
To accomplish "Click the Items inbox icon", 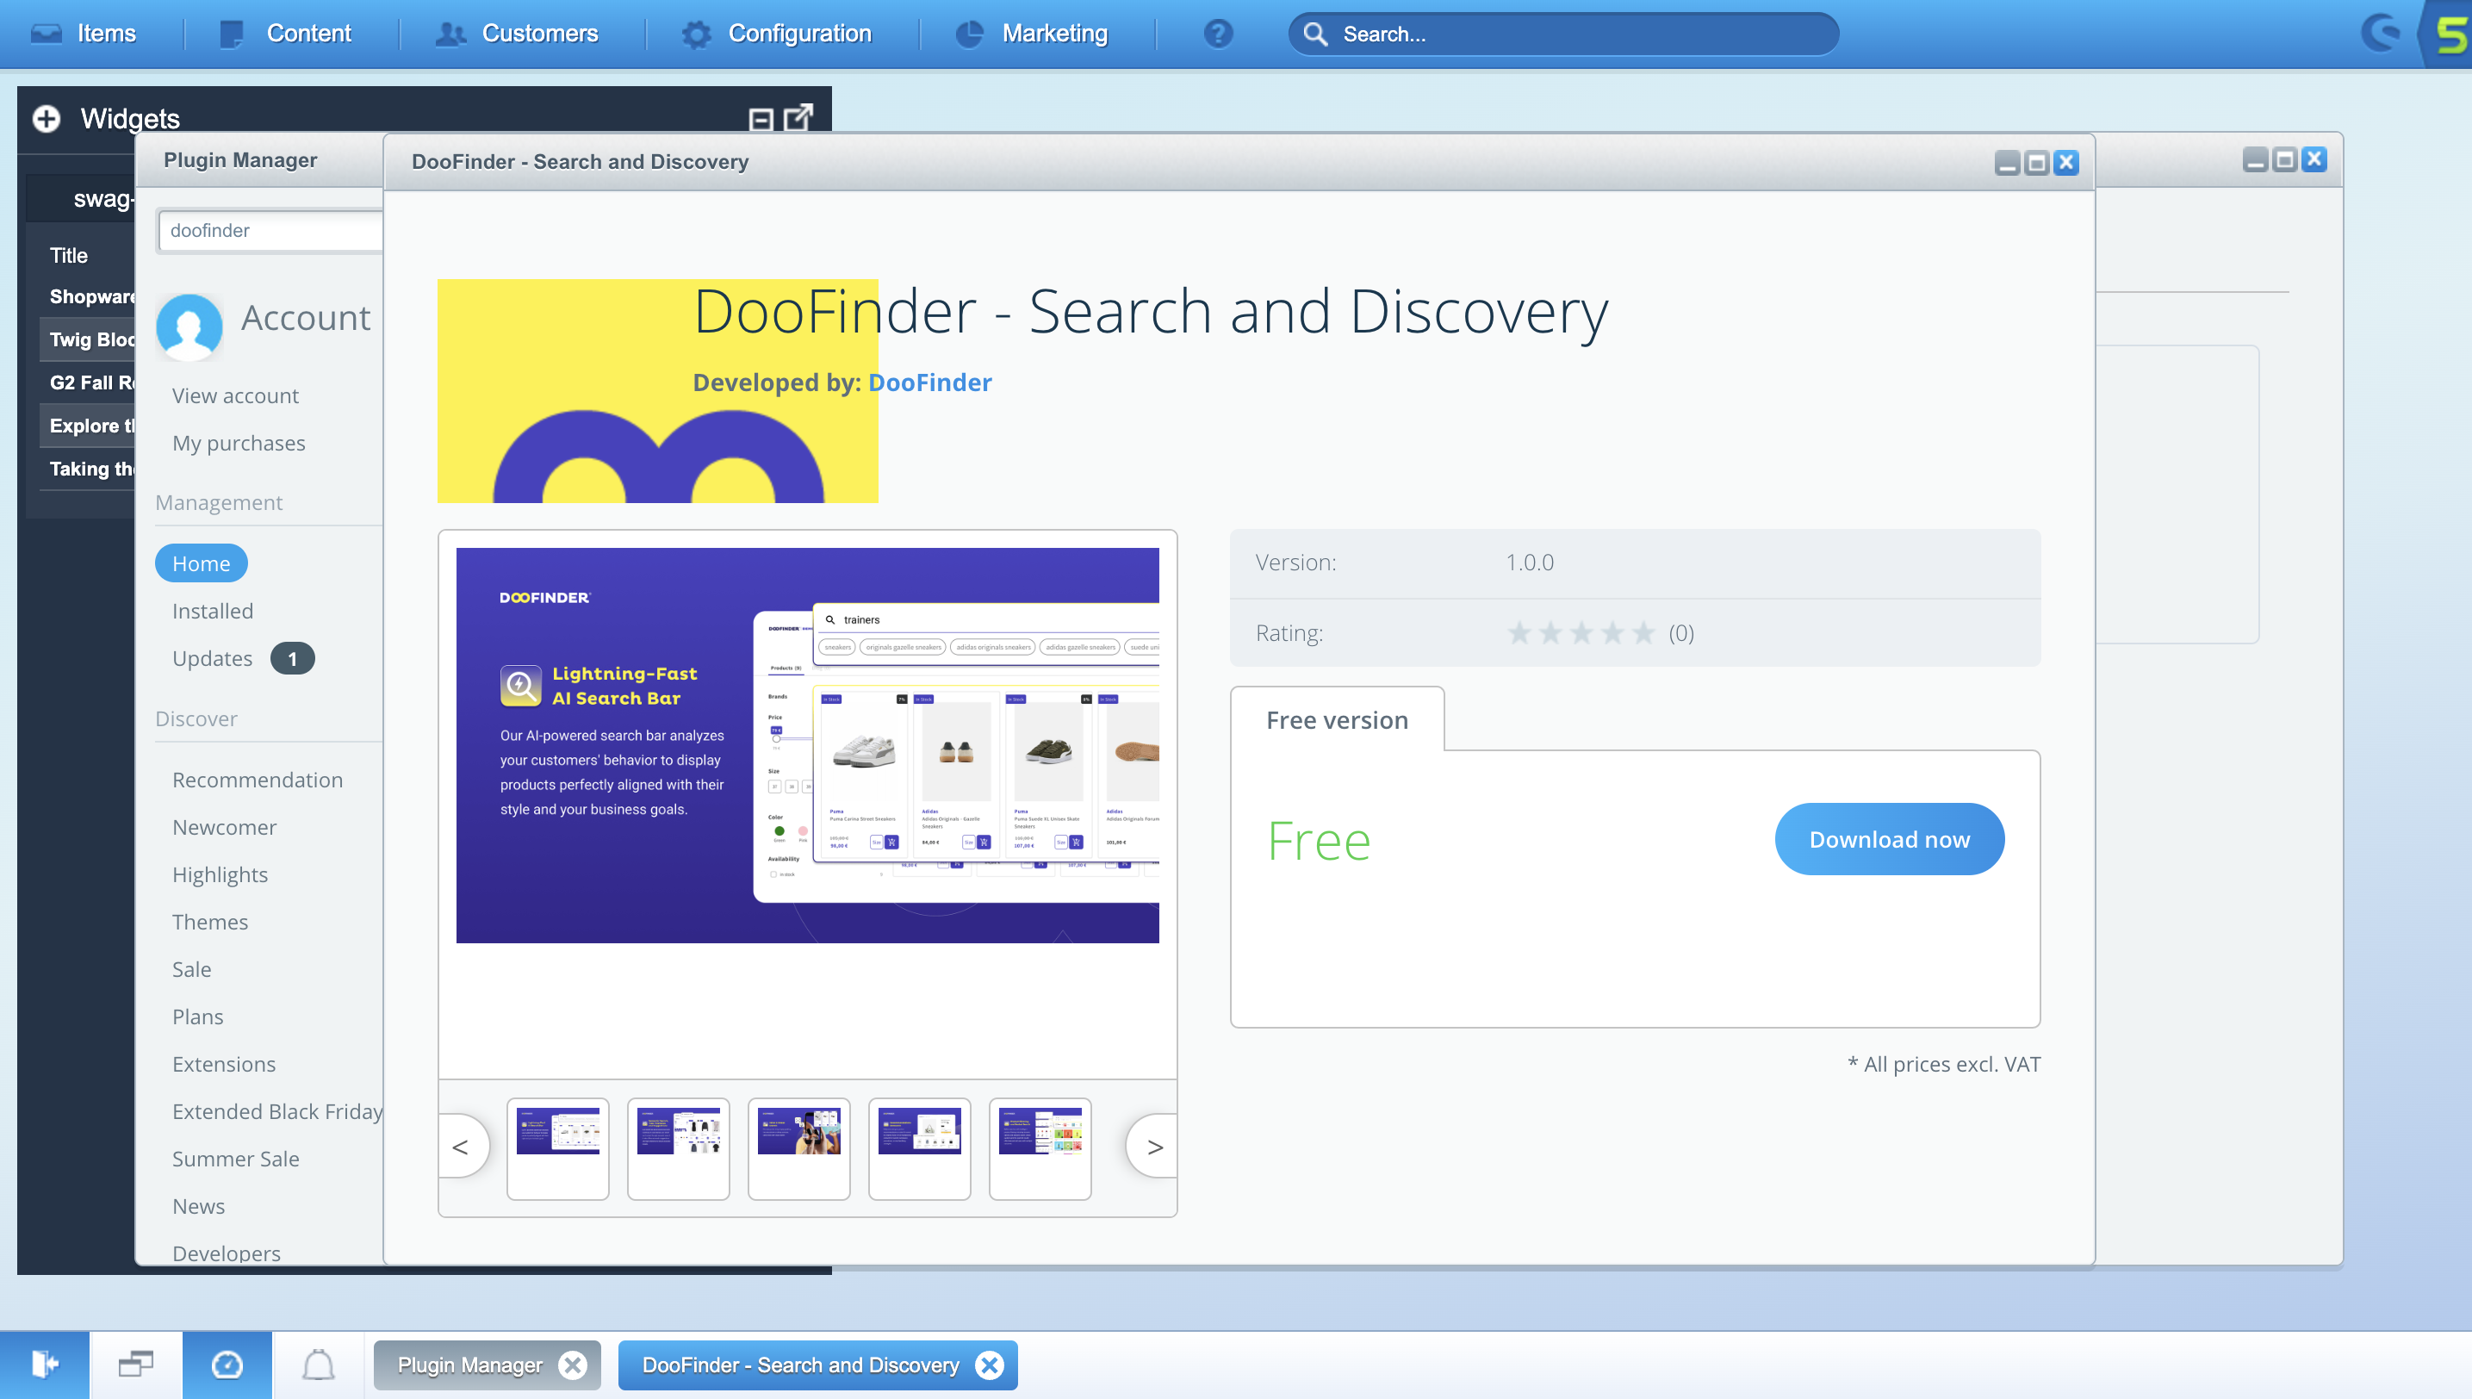I will pyautogui.click(x=45, y=34).
